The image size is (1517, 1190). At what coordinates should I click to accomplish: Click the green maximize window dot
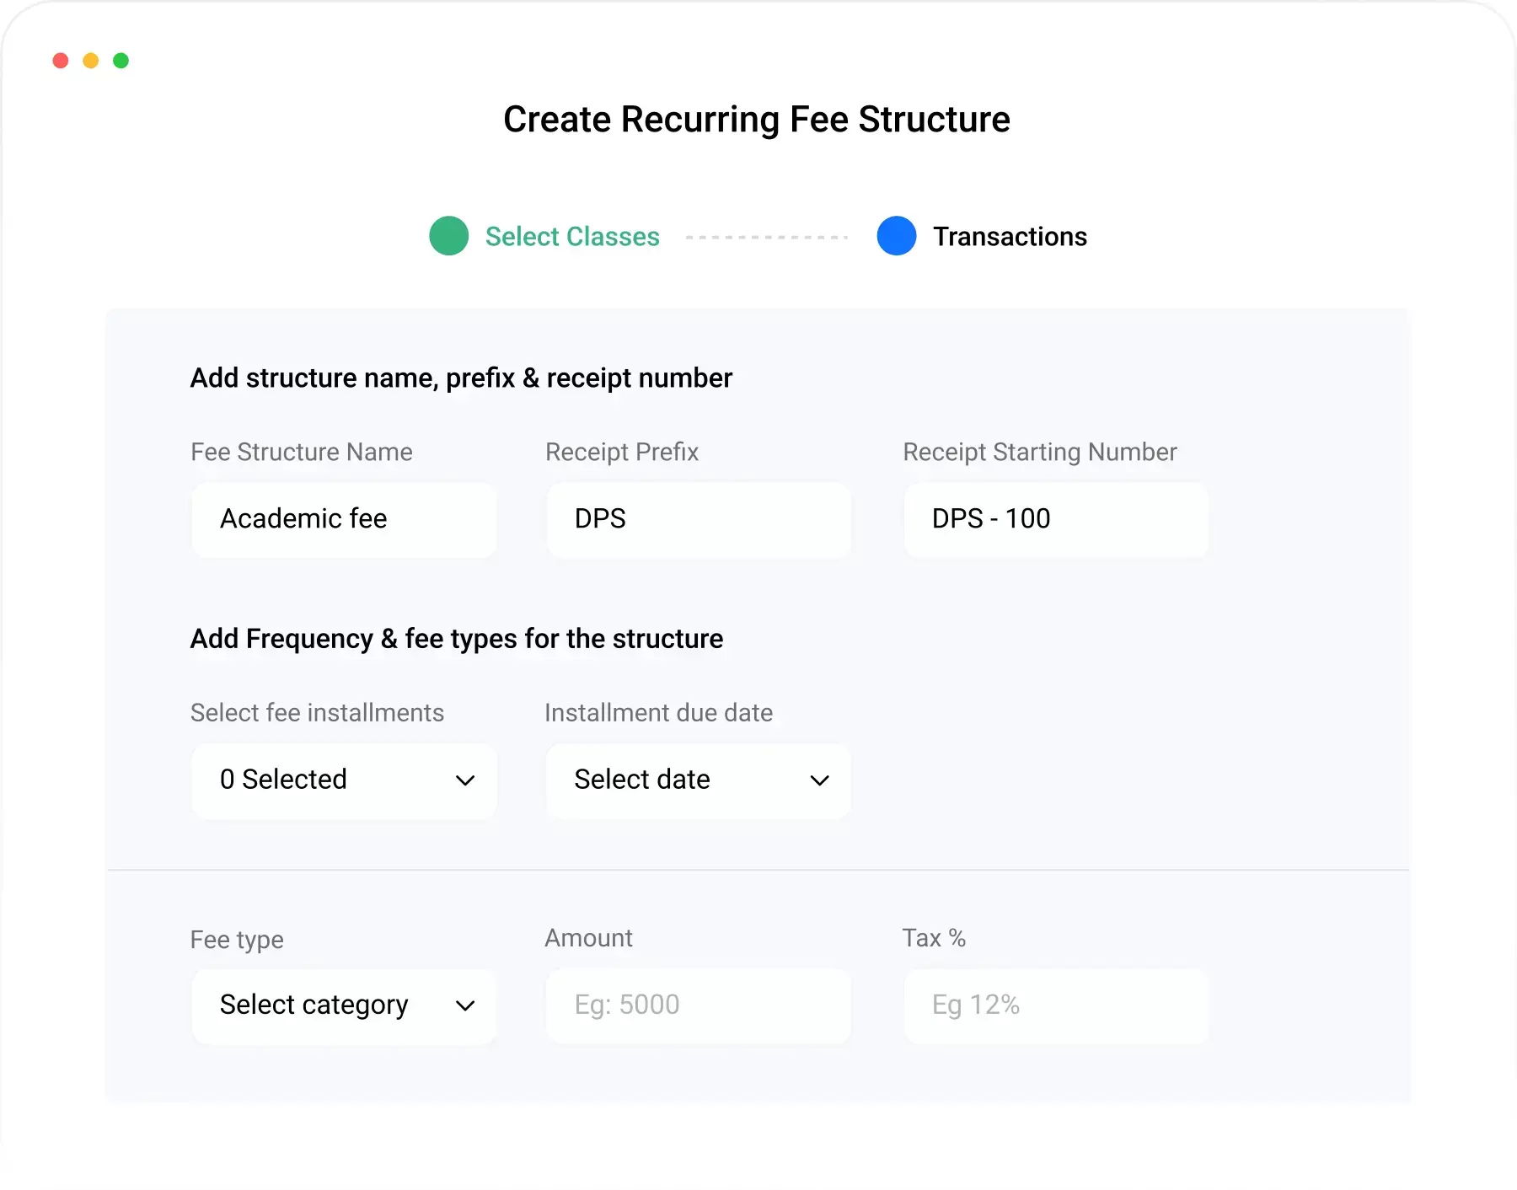tap(121, 61)
